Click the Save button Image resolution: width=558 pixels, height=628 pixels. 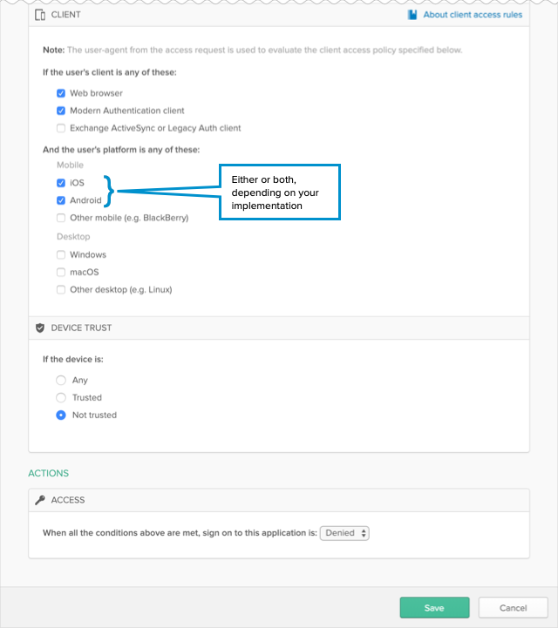434,608
